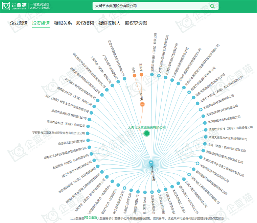The image size is (257, 223).
Task: Click the 一键查询全国 slogan in the header
Action: click(40, 4)
